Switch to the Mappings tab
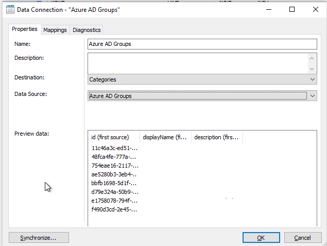Image resolution: width=327 pixels, height=246 pixels. coord(55,30)
